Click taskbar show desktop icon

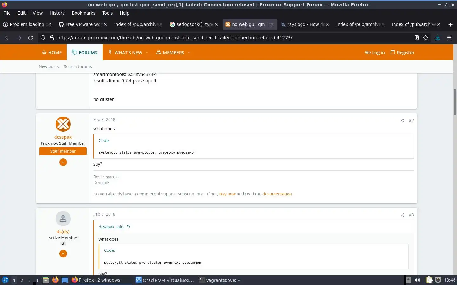tap(65, 280)
